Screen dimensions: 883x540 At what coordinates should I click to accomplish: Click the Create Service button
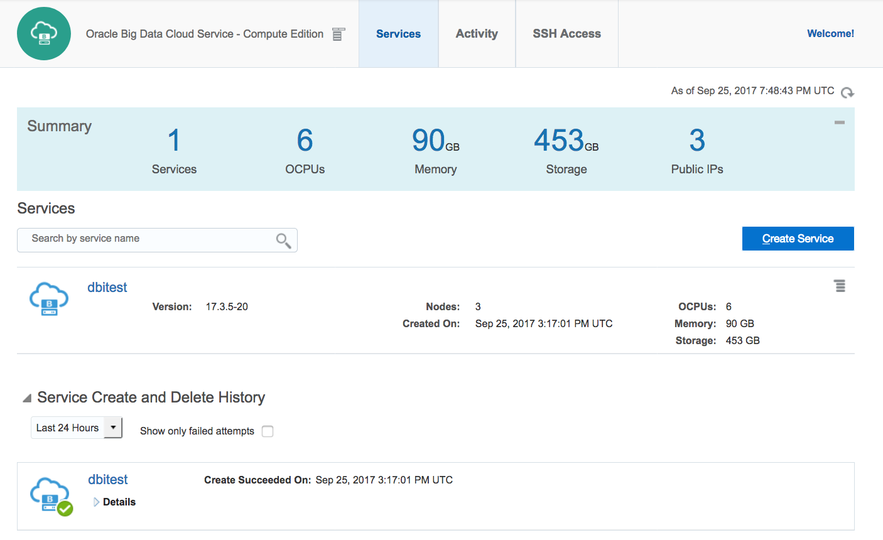(x=798, y=239)
